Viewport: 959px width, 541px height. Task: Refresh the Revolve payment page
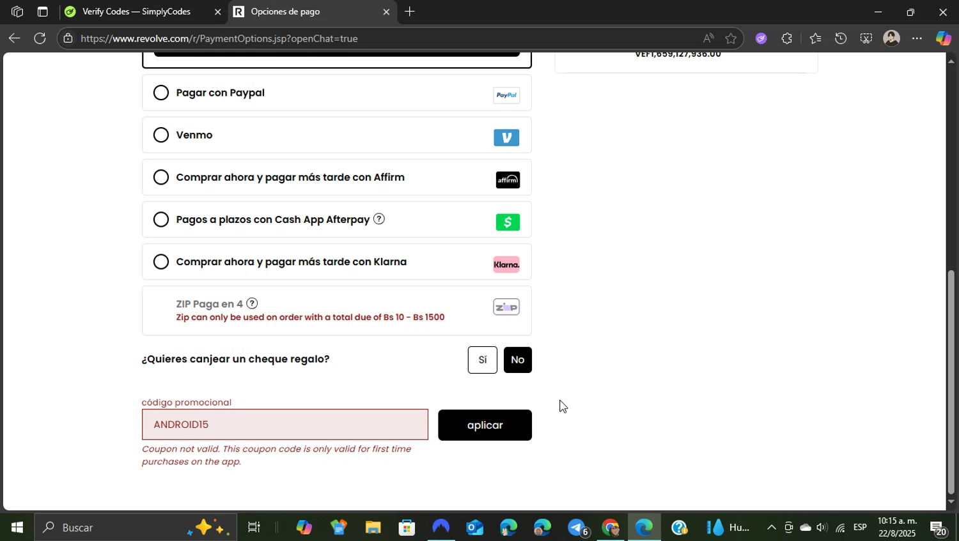click(x=40, y=38)
